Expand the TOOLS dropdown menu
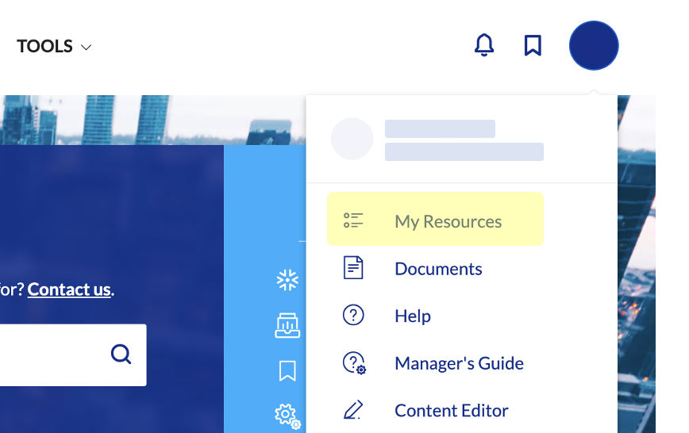The height and width of the screenshot is (433, 689). [54, 46]
